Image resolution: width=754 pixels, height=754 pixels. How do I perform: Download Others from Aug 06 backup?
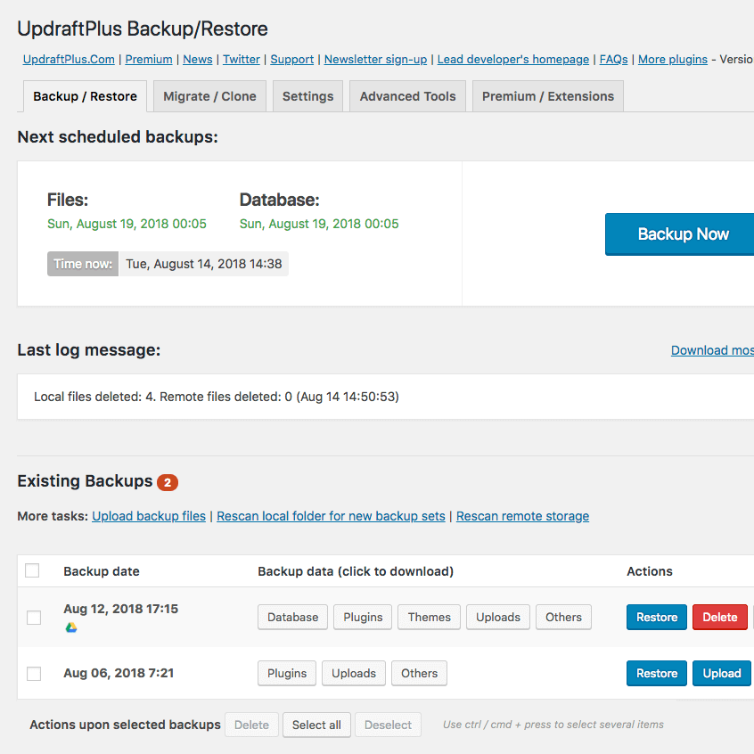pos(419,673)
